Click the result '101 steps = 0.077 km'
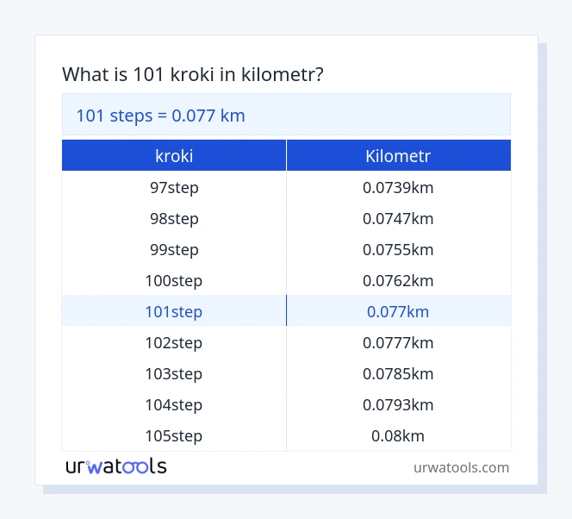The image size is (572, 519). click(x=161, y=115)
